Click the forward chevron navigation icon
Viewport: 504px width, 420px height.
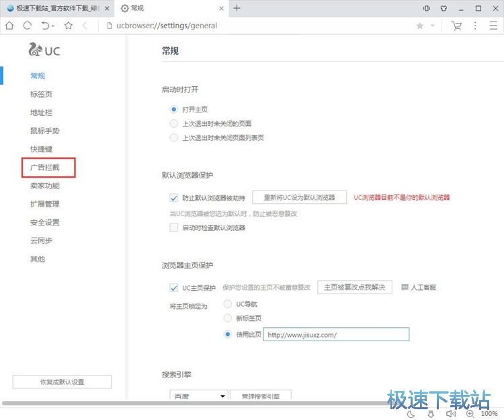85,26
